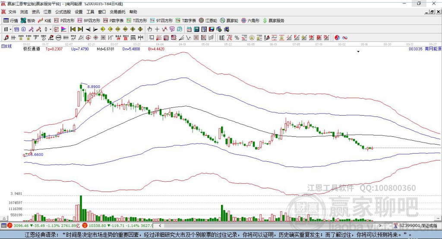
Task: Open the 板块 sector view
Action: [28, 21]
